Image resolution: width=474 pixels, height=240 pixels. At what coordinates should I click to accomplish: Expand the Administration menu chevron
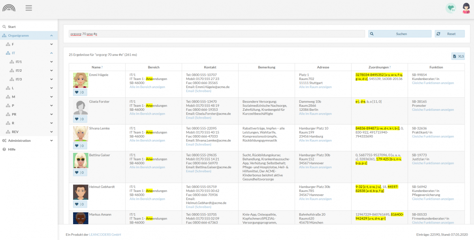(51, 141)
